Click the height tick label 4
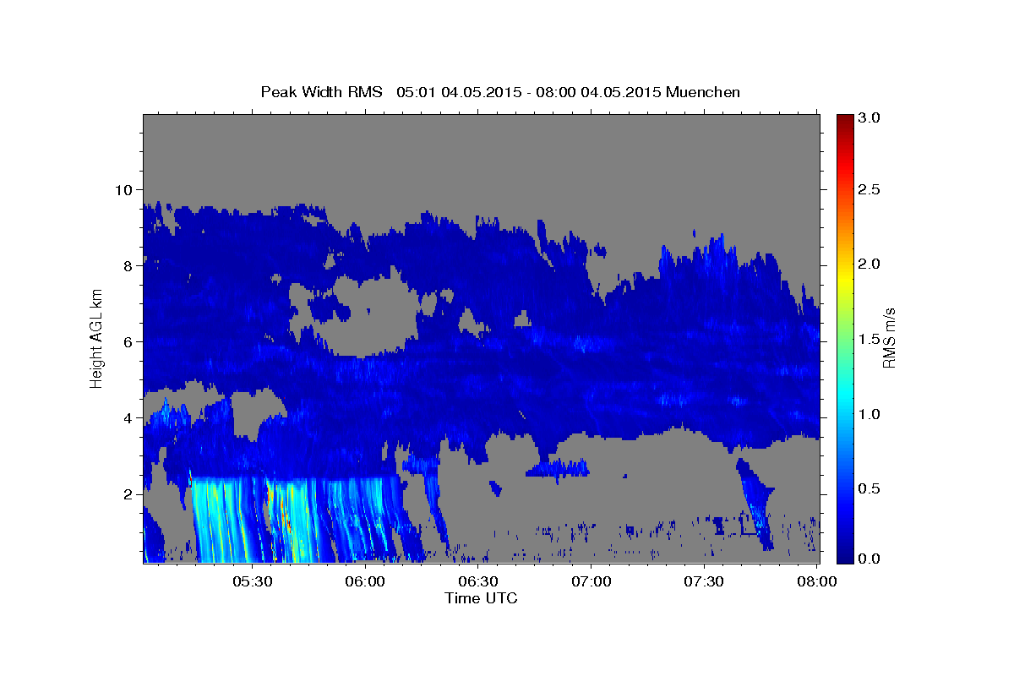 pyautogui.click(x=130, y=417)
